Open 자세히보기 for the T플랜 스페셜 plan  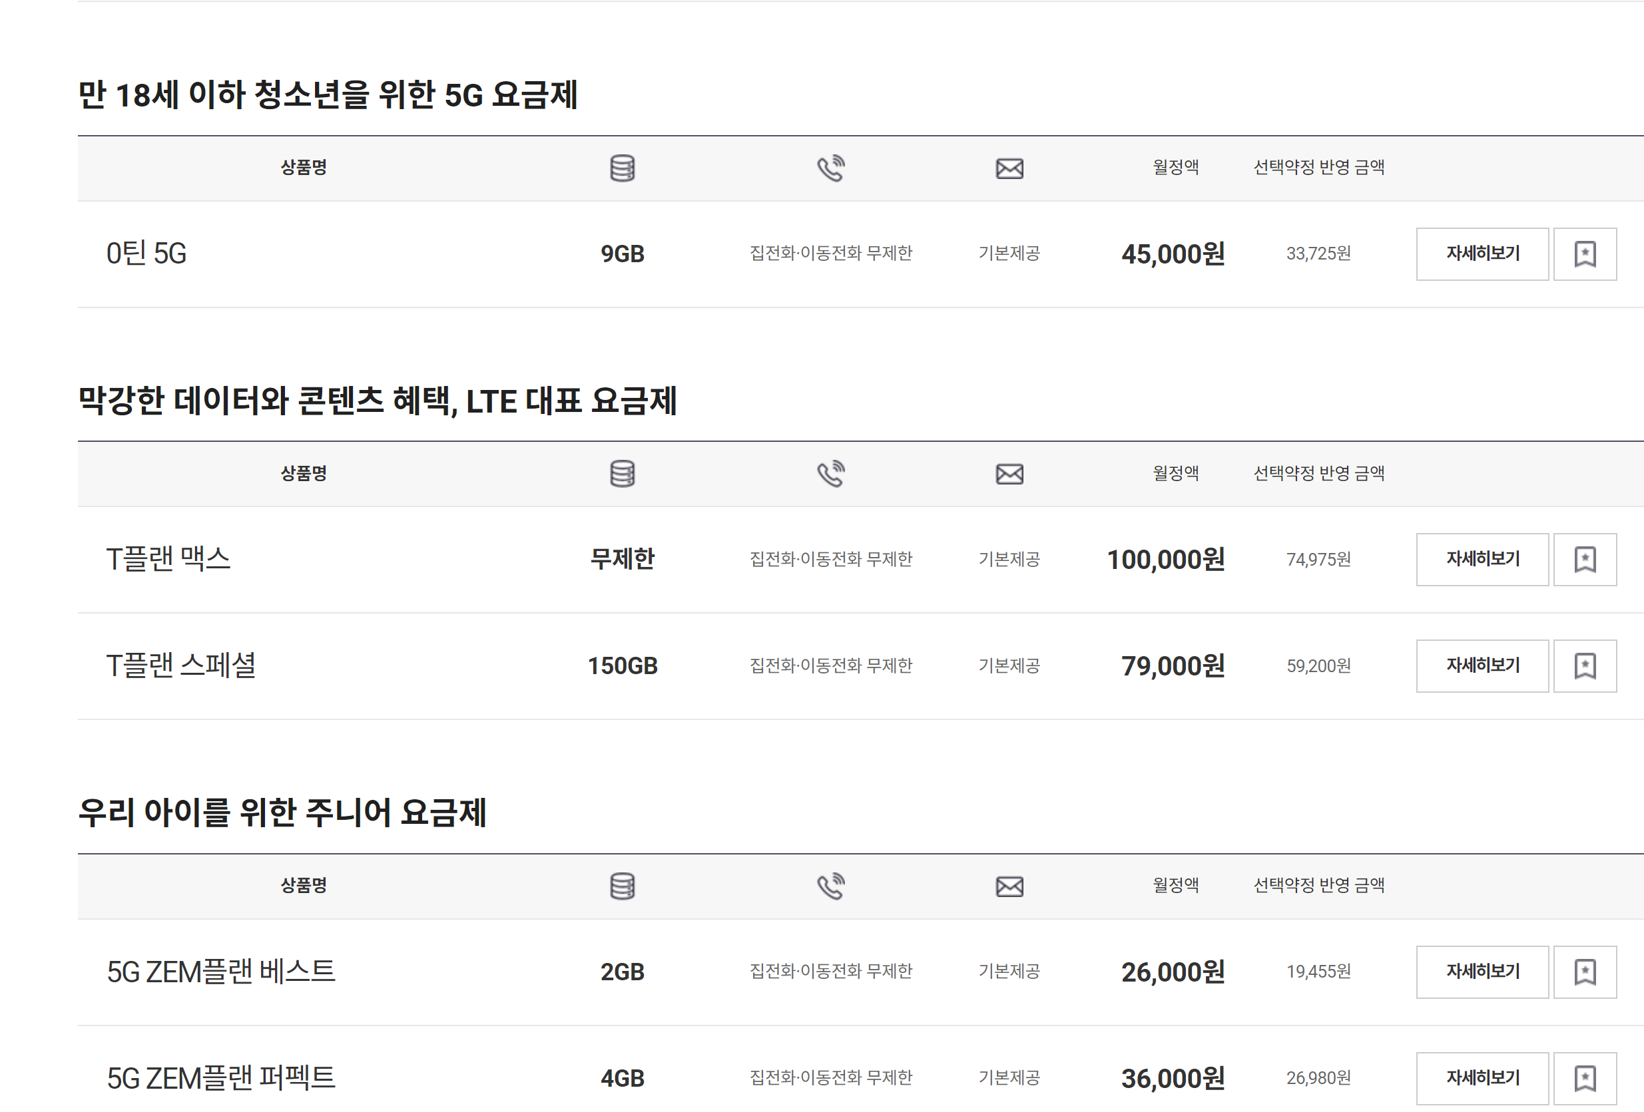[1482, 665]
